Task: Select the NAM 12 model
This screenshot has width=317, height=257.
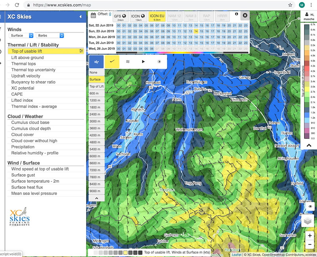Action: click(x=174, y=17)
